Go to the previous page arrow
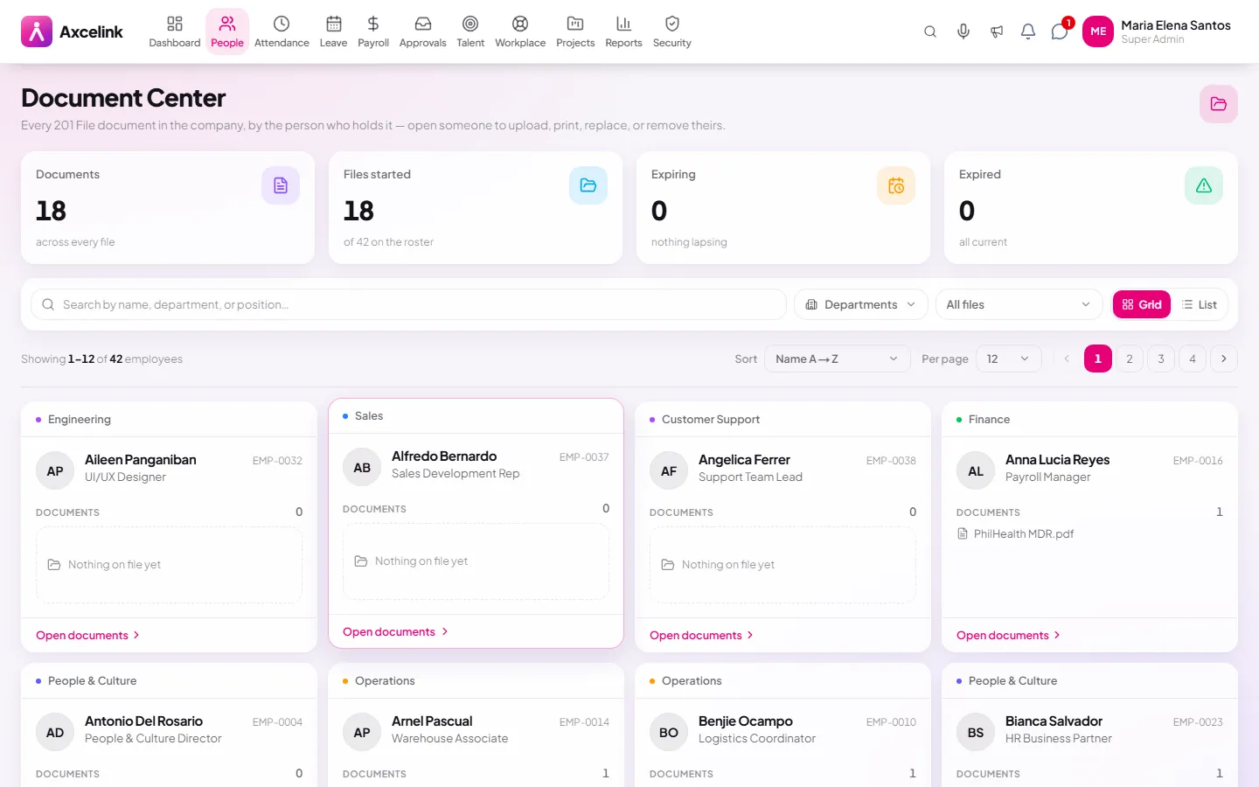This screenshot has width=1259, height=787. pyautogui.click(x=1067, y=359)
